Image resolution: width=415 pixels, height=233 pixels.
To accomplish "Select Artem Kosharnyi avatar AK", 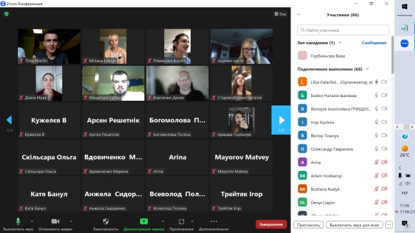I will click(302, 175).
